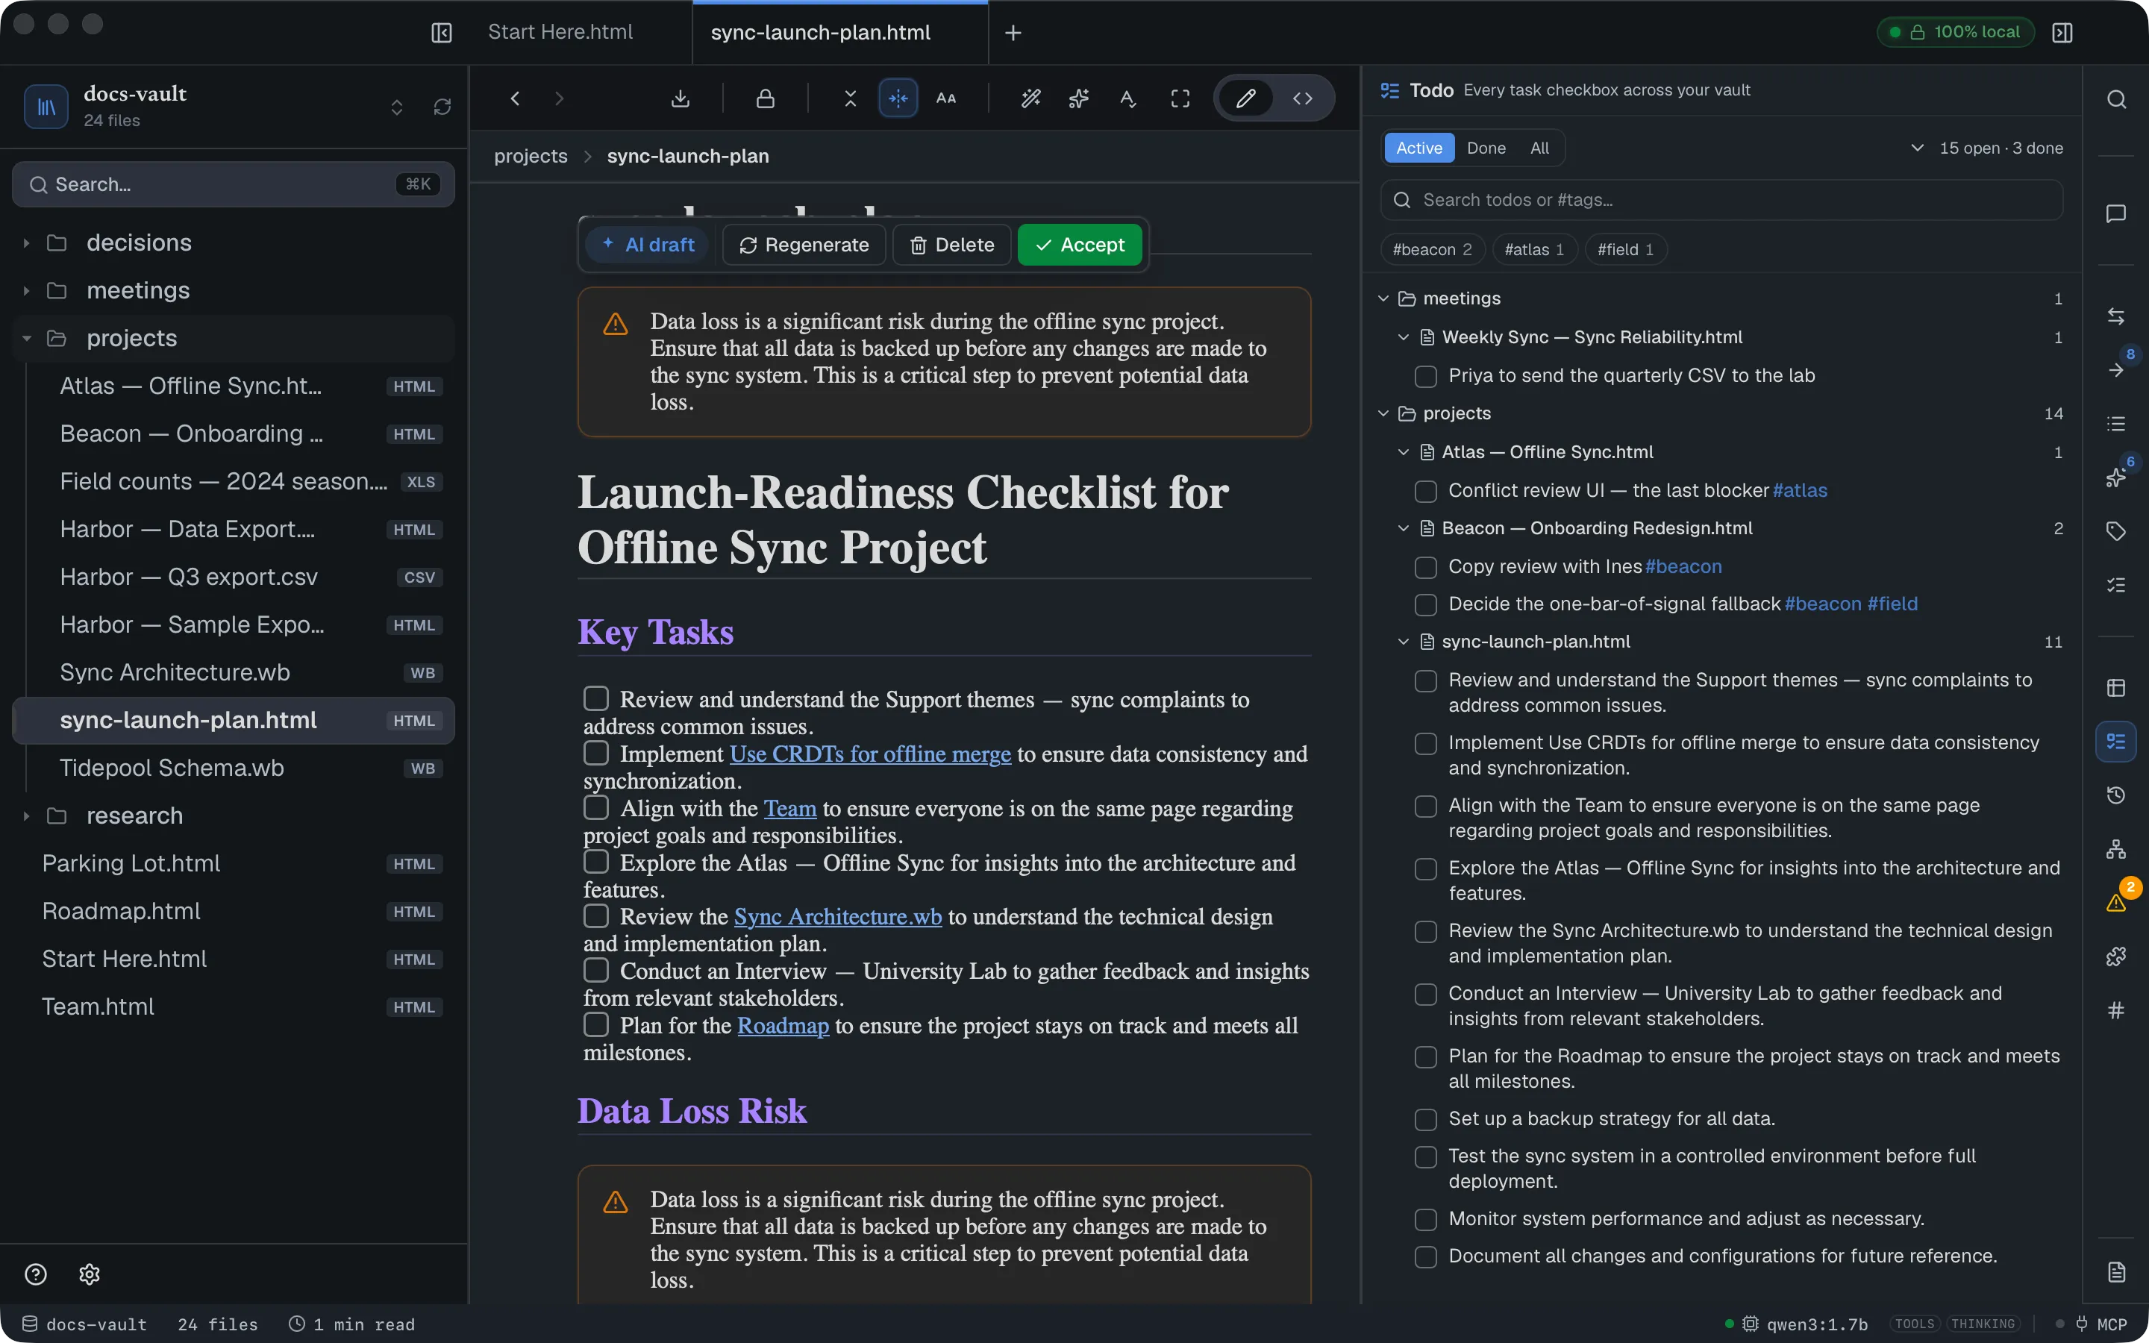Open the history clock icon in right rail

coord(2116,795)
